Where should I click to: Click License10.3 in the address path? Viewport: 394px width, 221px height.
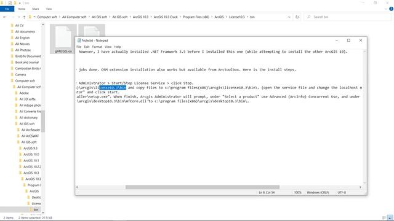pos(236,17)
